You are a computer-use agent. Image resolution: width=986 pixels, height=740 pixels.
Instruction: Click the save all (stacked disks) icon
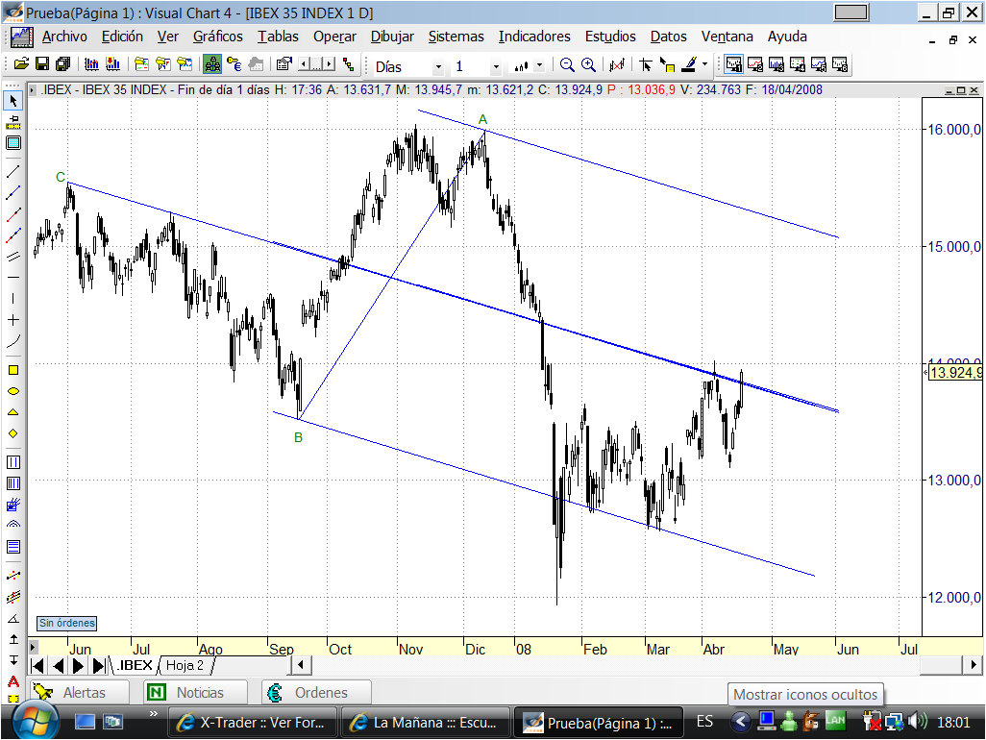62,63
